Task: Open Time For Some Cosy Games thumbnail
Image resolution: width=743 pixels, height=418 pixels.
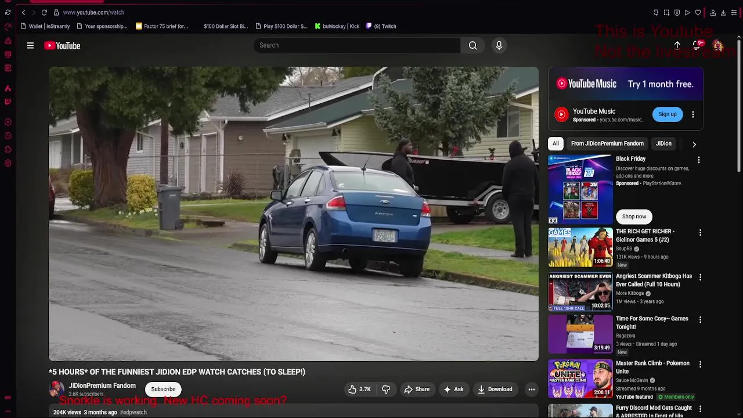Action: 580,335
